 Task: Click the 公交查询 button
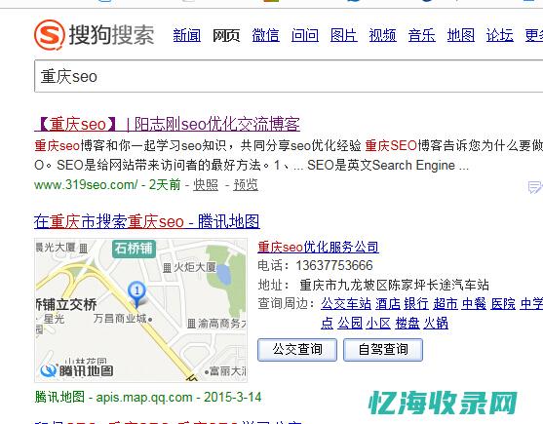pos(297,350)
